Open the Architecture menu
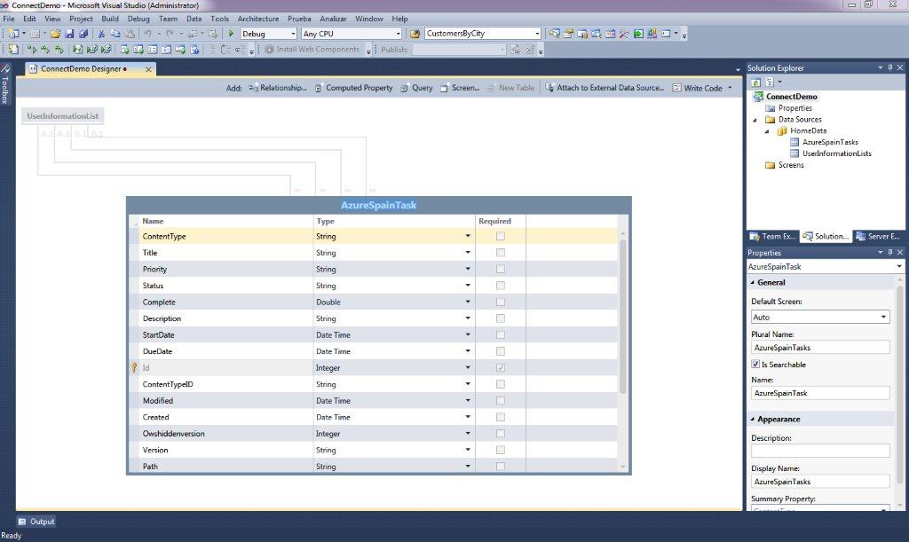This screenshot has height=542, width=909. [258, 19]
